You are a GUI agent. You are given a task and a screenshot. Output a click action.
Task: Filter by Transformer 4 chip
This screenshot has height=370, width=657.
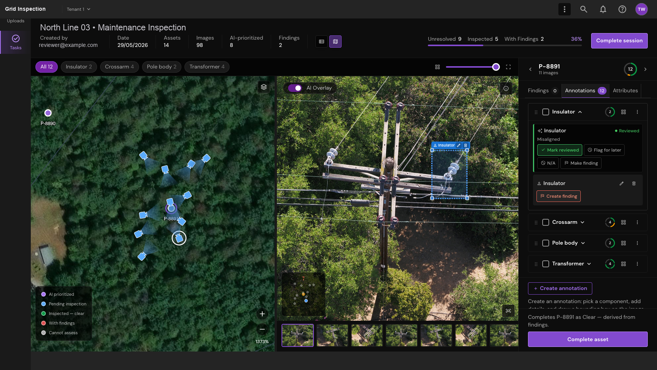point(207,67)
